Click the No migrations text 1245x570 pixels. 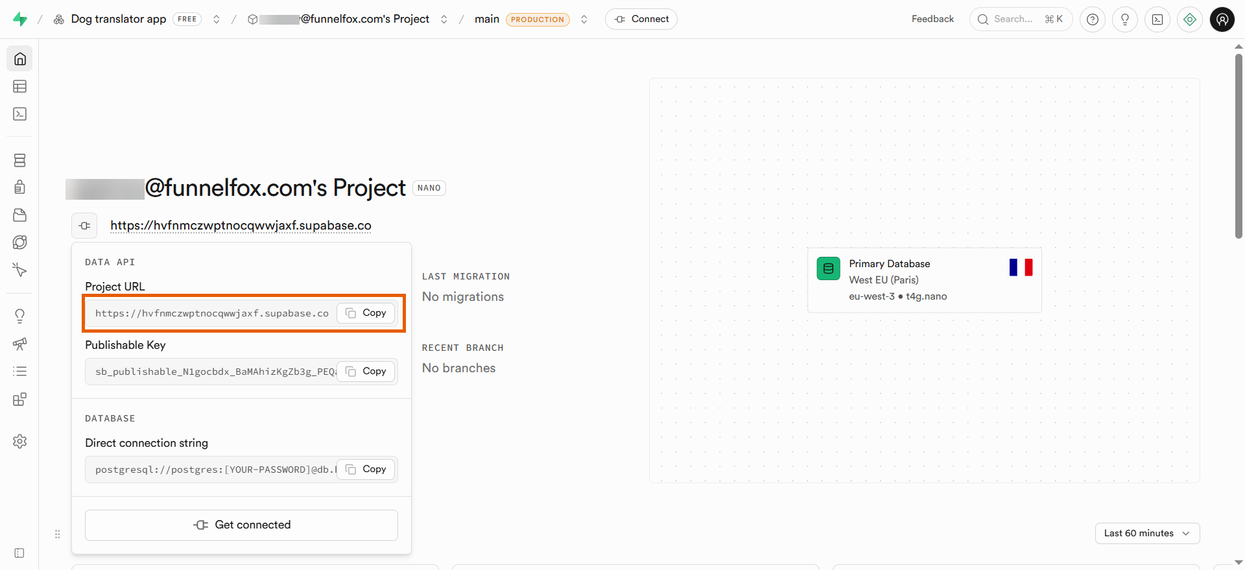point(463,297)
